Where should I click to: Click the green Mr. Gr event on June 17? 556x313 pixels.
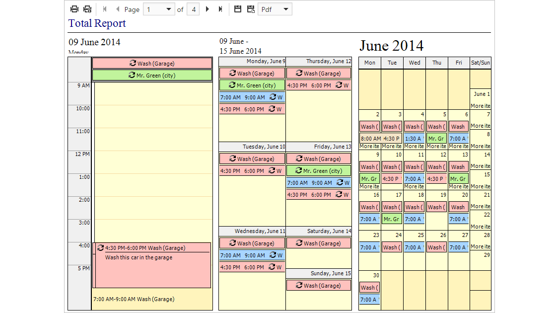(x=392, y=219)
